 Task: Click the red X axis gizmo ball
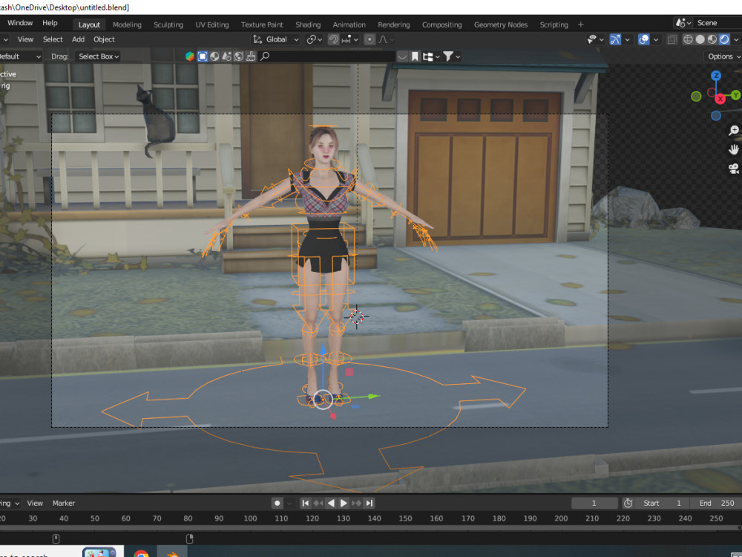click(x=720, y=99)
